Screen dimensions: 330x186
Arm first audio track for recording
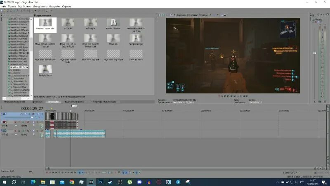[x=15, y=122]
